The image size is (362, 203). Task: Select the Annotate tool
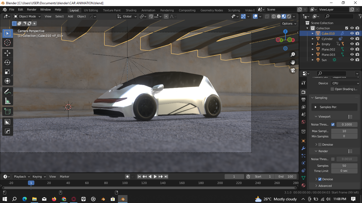click(x=7, y=92)
